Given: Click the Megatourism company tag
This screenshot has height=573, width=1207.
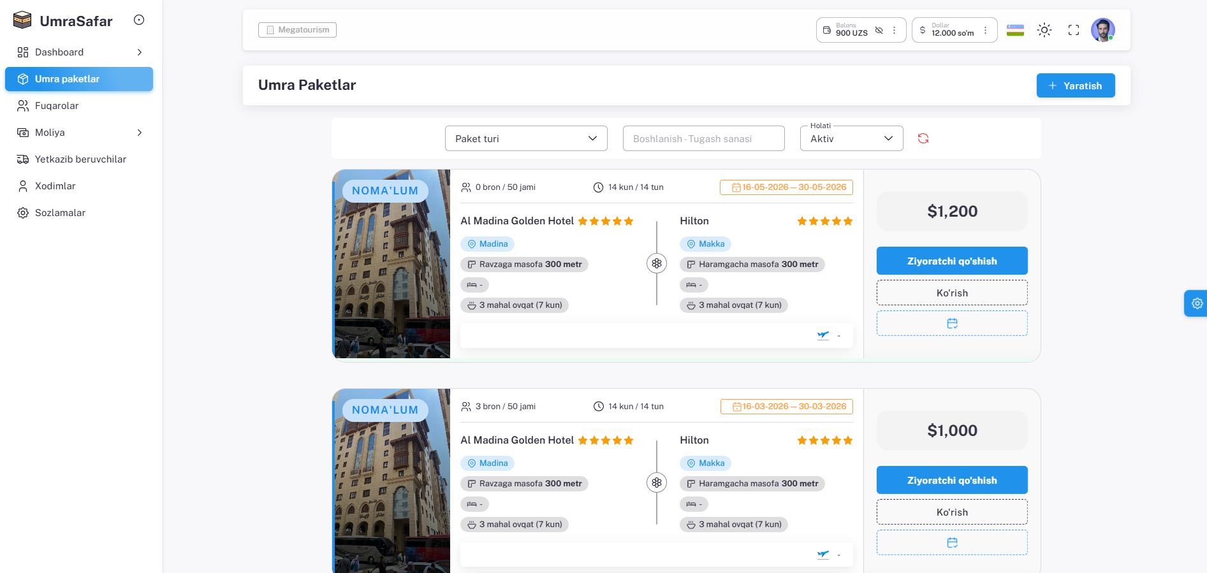Looking at the screenshot, I should [297, 30].
